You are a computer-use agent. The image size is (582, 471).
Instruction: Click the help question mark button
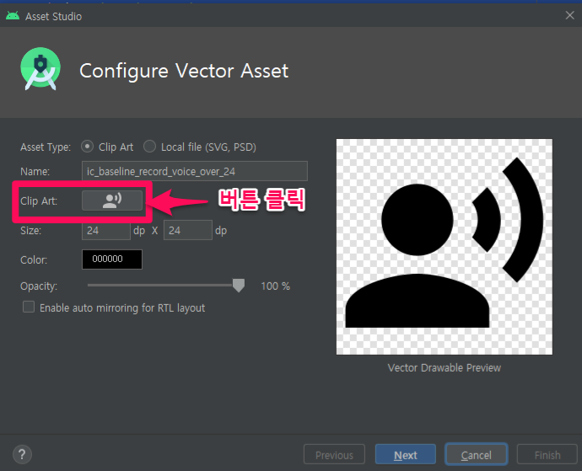pyautogui.click(x=22, y=454)
